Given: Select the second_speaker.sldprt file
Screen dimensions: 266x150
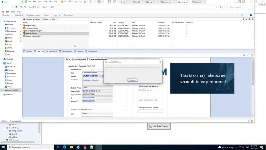Looking at the screenshot, I should (x=33, y=31).
